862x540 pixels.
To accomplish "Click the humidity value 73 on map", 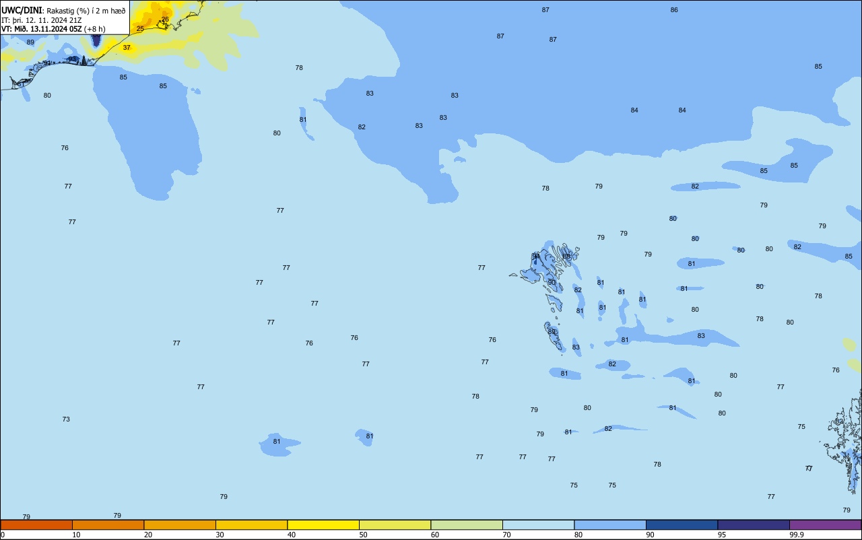I will tap(66, 419).
